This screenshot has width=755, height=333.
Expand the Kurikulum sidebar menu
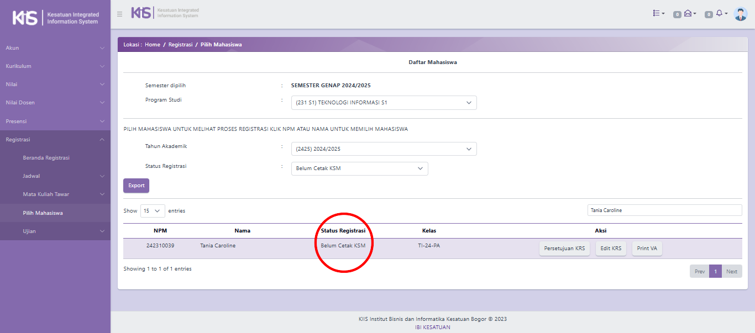coord(55,66)
